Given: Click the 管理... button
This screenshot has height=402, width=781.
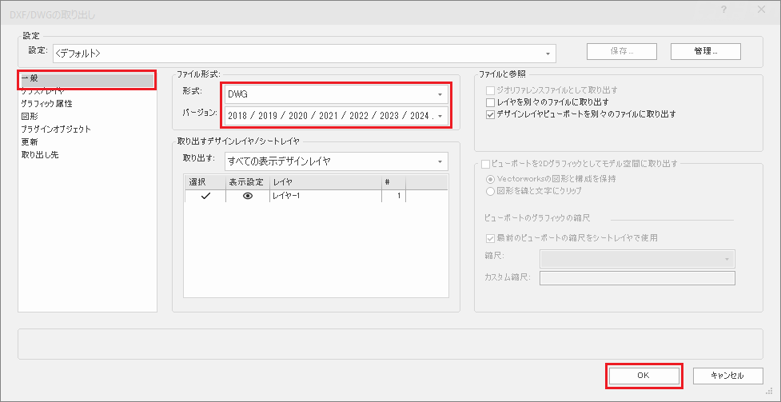Looking at the screenshot, I should pos(705,51).
